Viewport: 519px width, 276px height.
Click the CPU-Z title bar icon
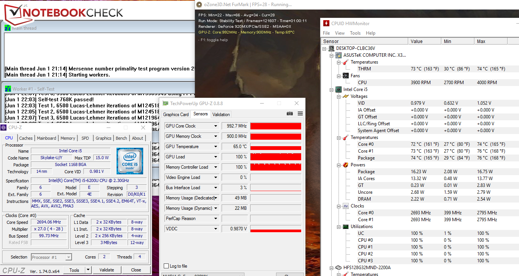coord(4,128)
